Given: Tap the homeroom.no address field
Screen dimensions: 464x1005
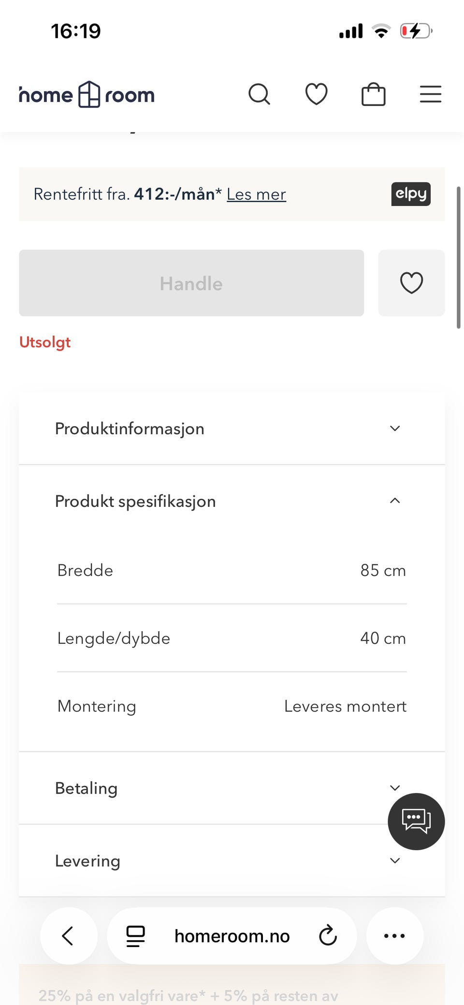Looking at the screenshot, I should tap(232, 936).
